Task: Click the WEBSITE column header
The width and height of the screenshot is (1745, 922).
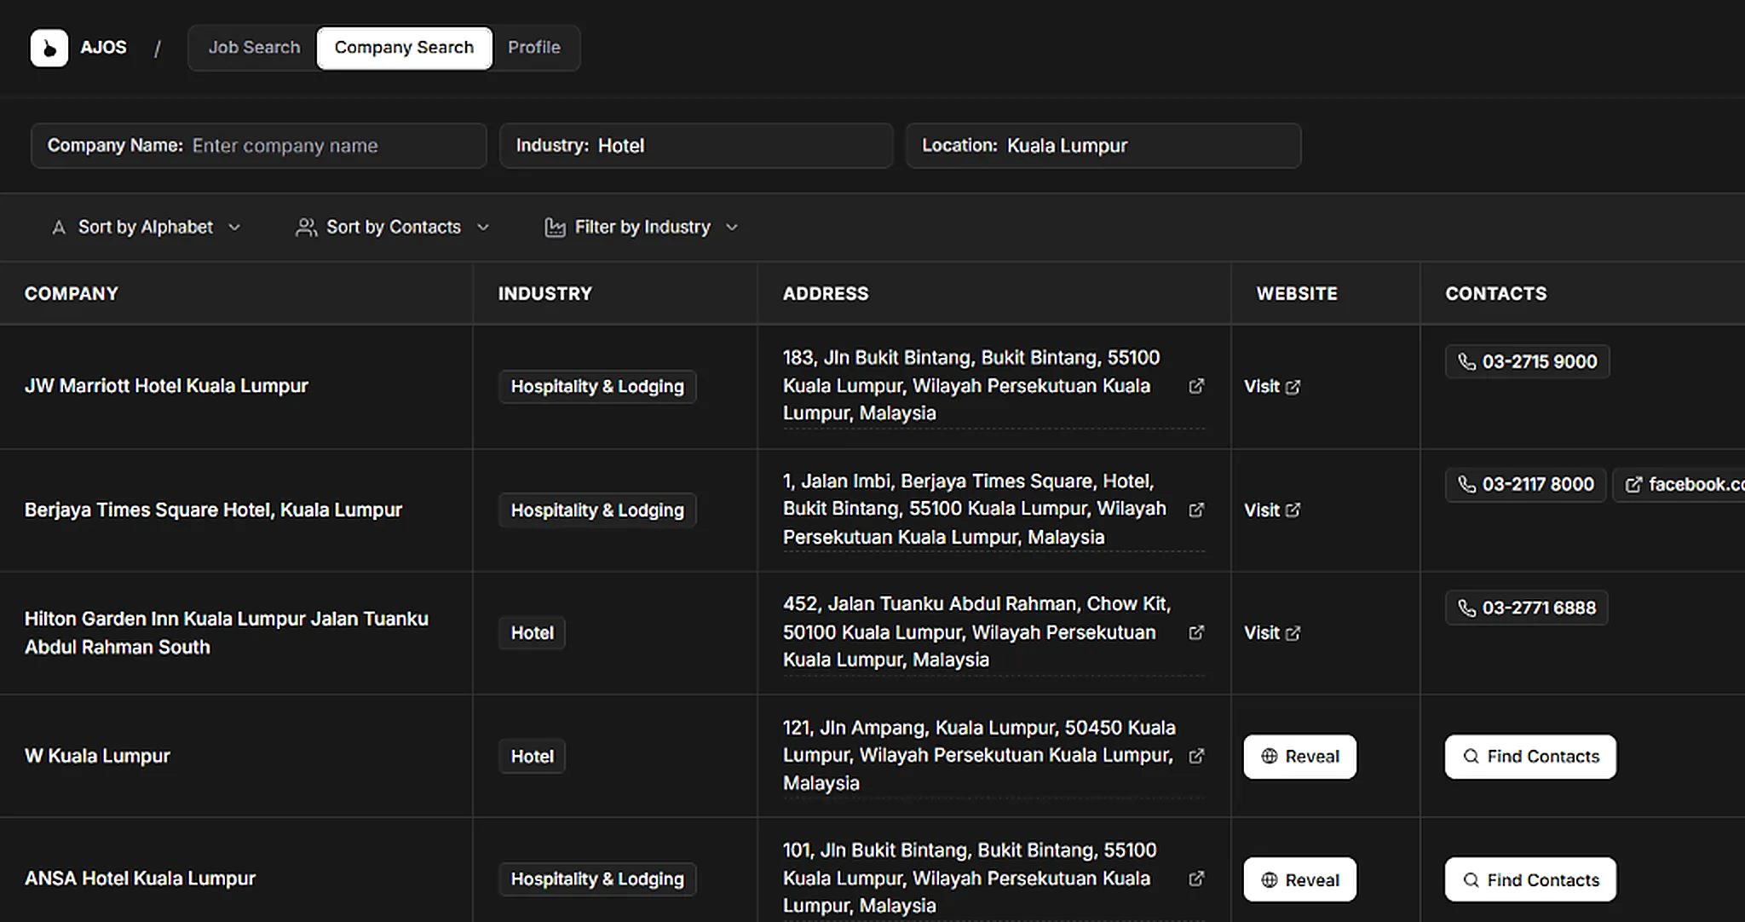Action: tap(1297, 294)
